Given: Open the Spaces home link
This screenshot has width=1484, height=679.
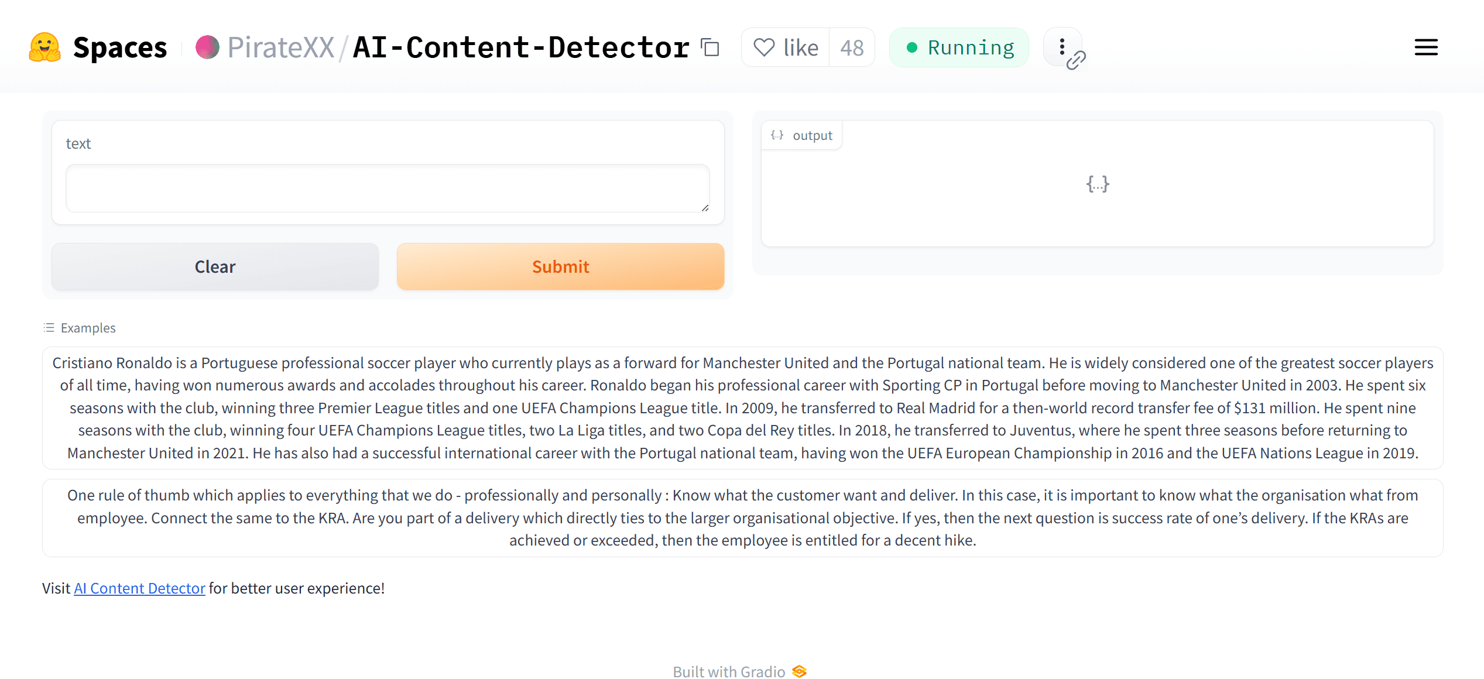Looking at the screenshot, I should click(x=119, y=47).
